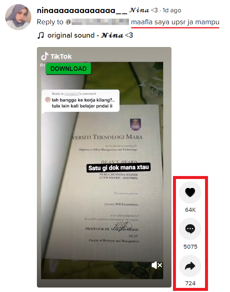Click the music note icon
Image resolution: width=230 pixels, height=292 pixels.
click(x=41, y=35)
